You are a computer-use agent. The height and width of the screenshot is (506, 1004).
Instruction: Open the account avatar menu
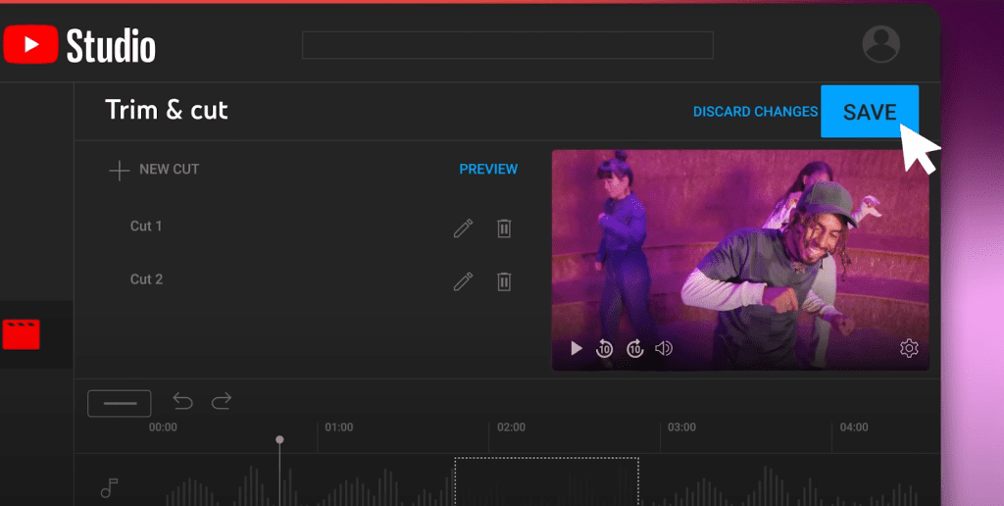tap(881, 44)
